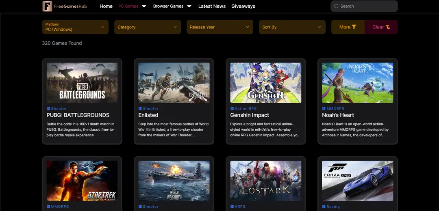Click the Noah's Heart description text
The width and height of the screenshot is (439, 211).
[x=355, y=129]
